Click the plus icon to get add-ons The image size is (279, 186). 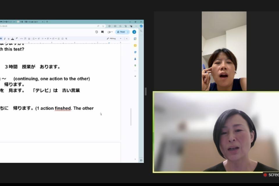click(x=135, y=76)
